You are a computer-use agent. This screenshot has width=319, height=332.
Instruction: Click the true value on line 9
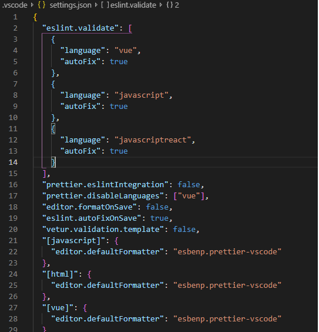click(x=119, y=107)
